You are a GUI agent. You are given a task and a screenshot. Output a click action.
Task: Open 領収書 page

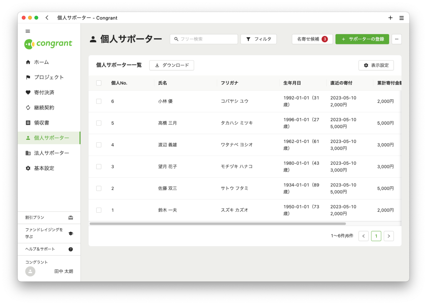point(49,123)
